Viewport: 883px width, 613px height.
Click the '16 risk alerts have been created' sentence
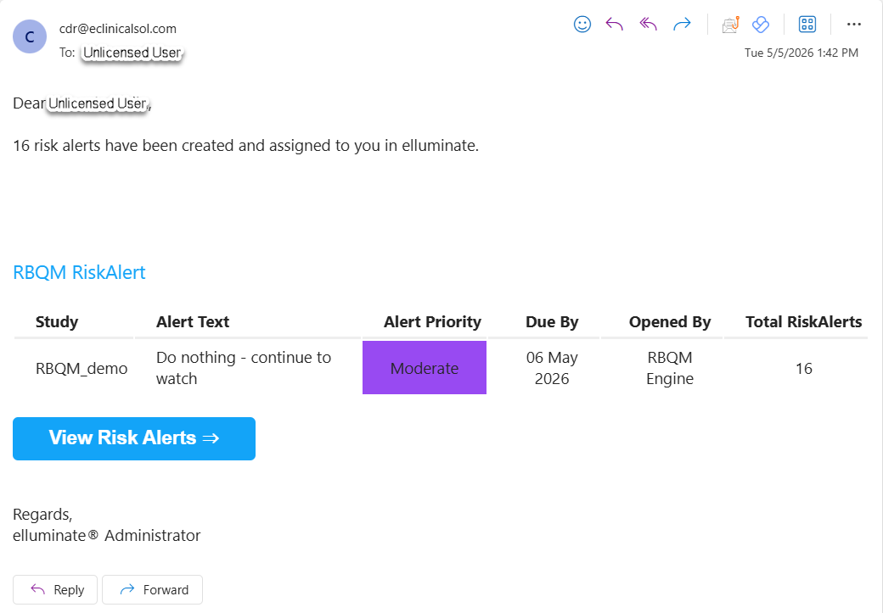coord(245,146)
